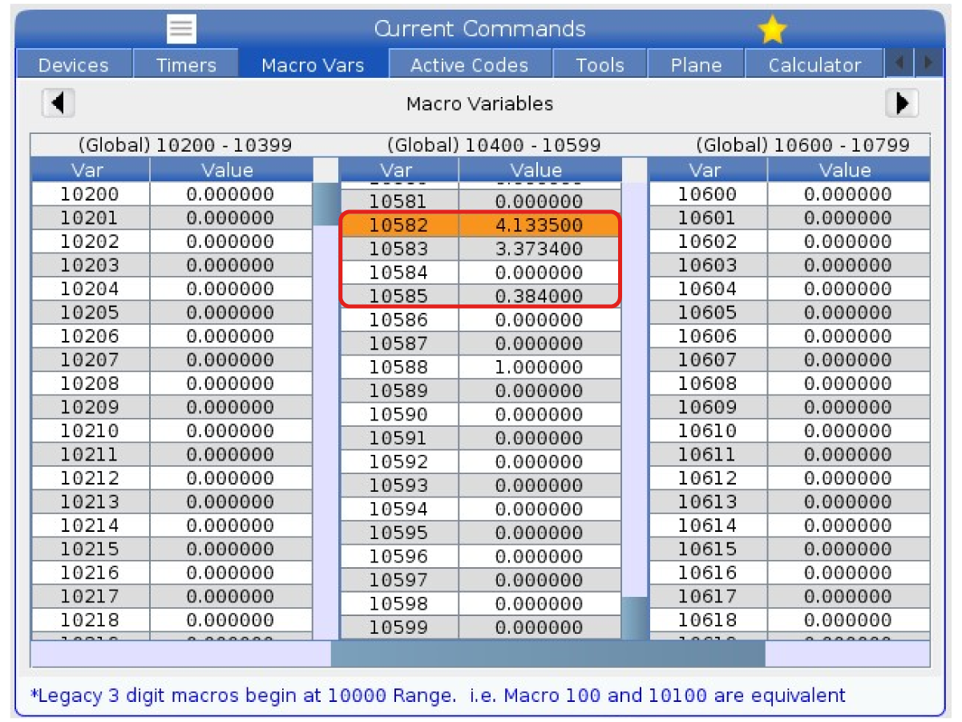Click Value header of 10200-10399 table

point(231,170)
